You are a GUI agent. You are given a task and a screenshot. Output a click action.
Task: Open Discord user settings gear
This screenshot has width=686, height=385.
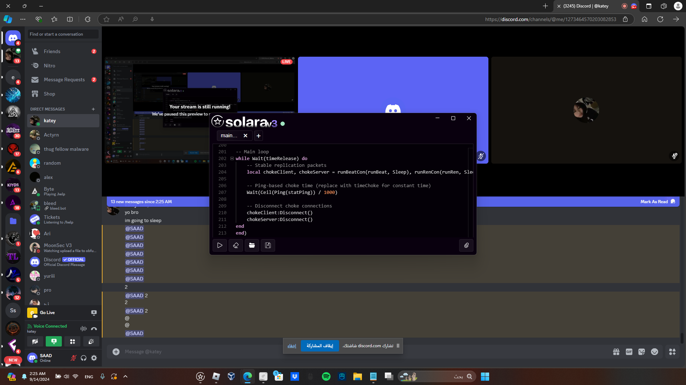tap(94, 358)
